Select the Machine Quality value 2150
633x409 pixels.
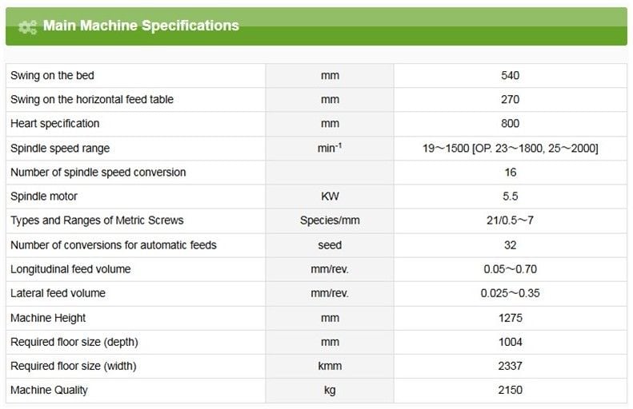[x=510, y=391]
